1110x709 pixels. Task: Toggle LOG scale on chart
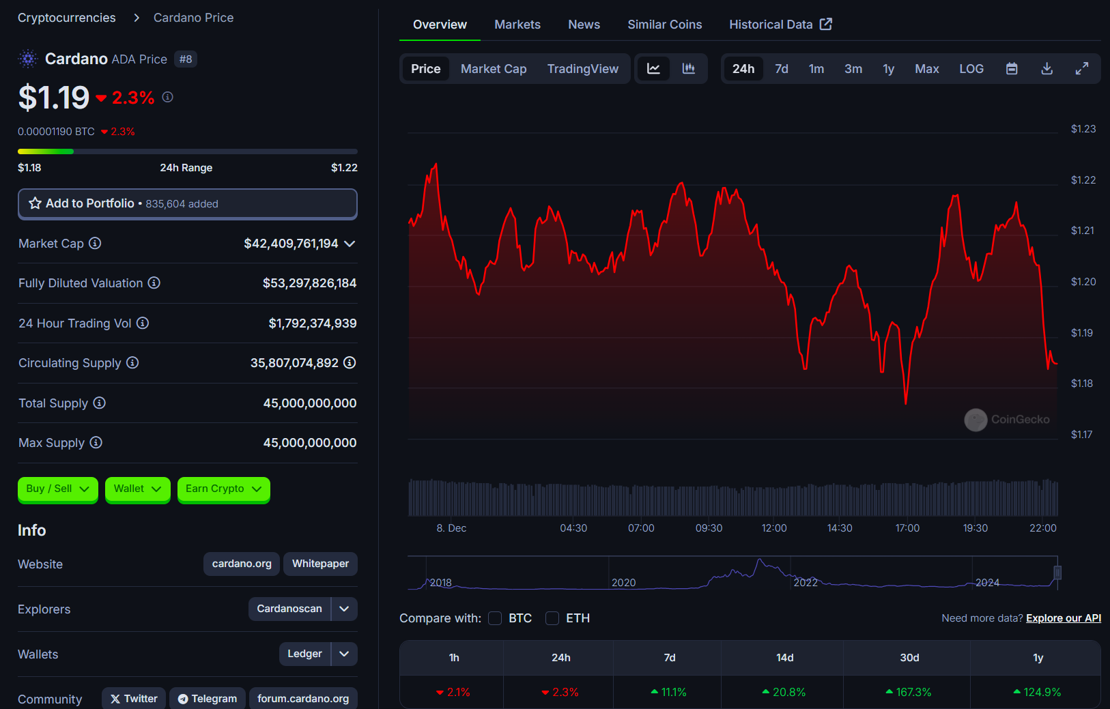click(x=971, y=69)
